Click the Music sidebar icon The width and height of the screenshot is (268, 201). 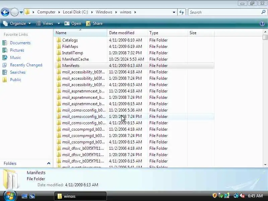pos(5,57)
